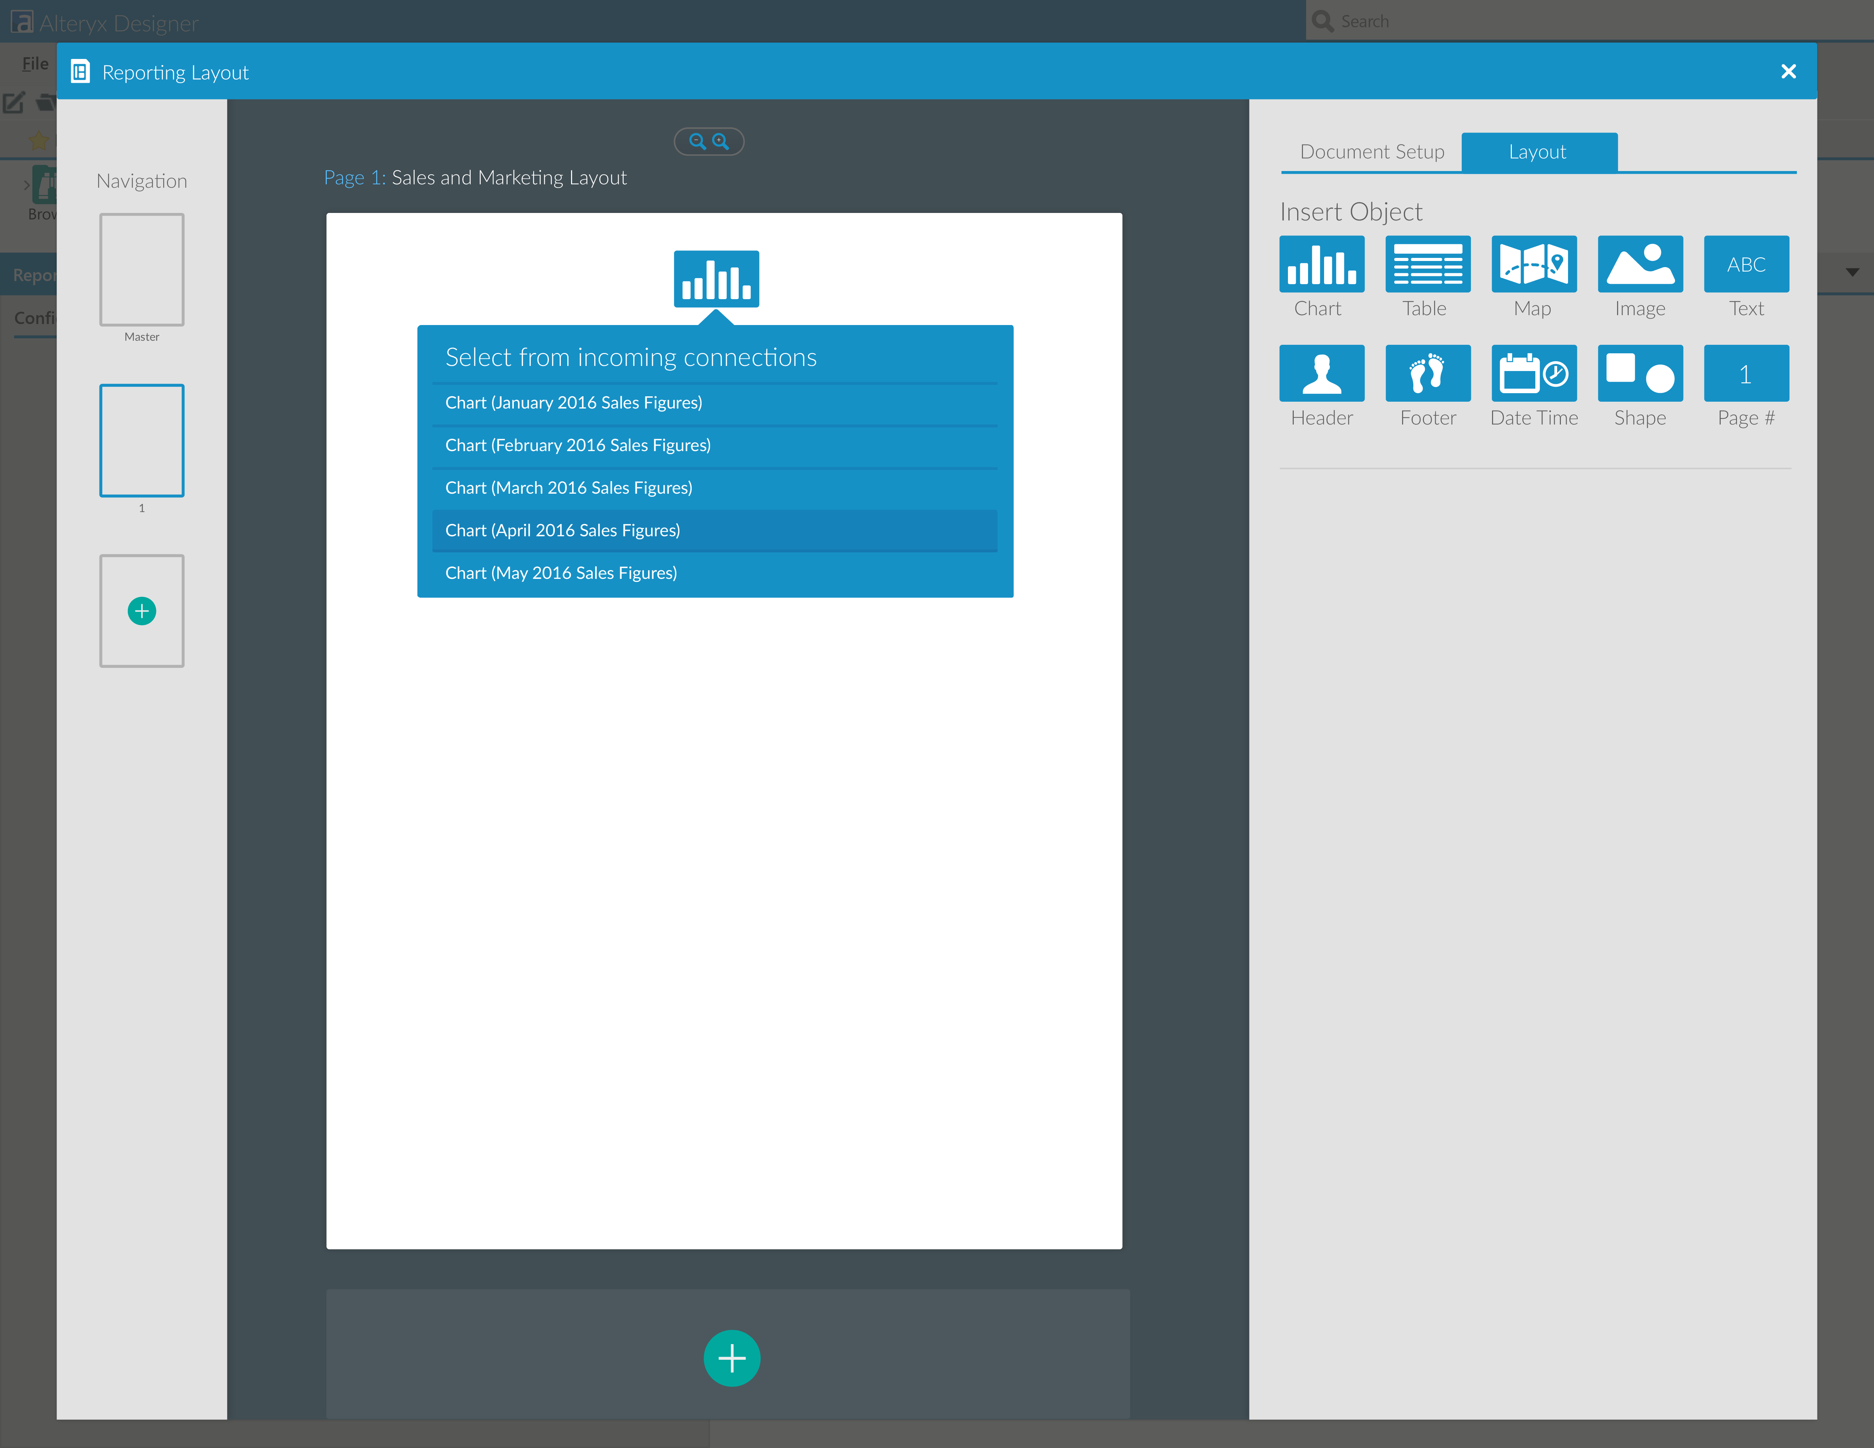This screenshot has height=1448, width=1874.
Task: Click the zoom out magnifier icon
Action: pyautogui.click(x=697, y=141)
